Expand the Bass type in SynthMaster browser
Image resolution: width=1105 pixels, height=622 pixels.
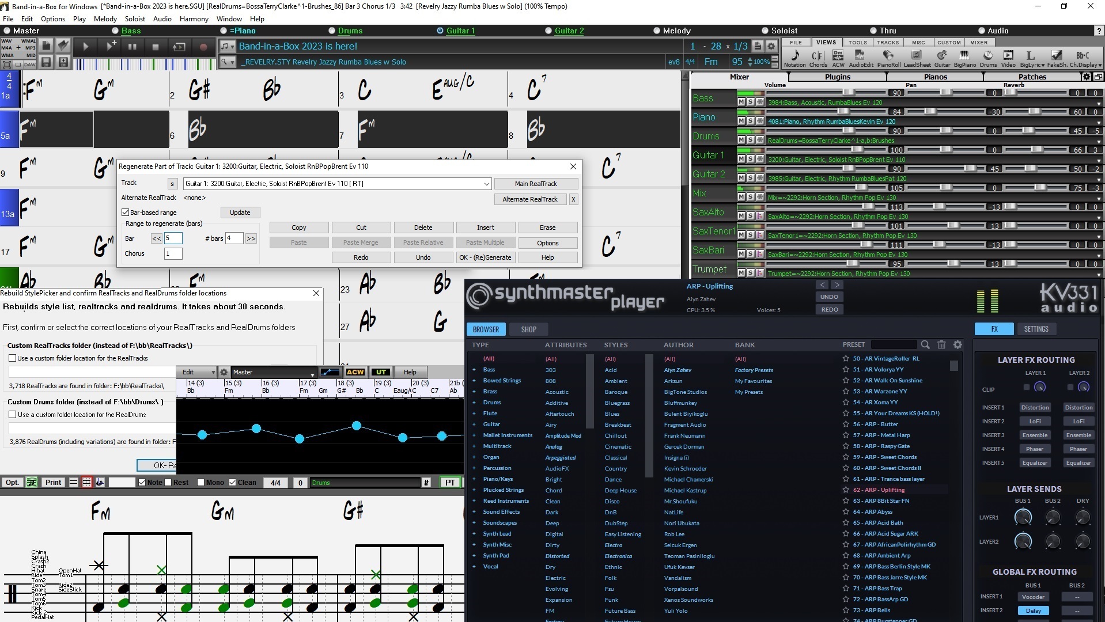(x=474, y=370)
